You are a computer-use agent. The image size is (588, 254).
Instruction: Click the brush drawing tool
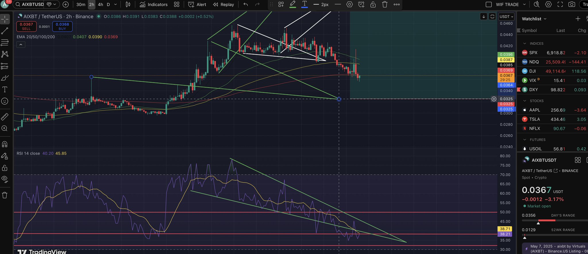click(5, 78)
